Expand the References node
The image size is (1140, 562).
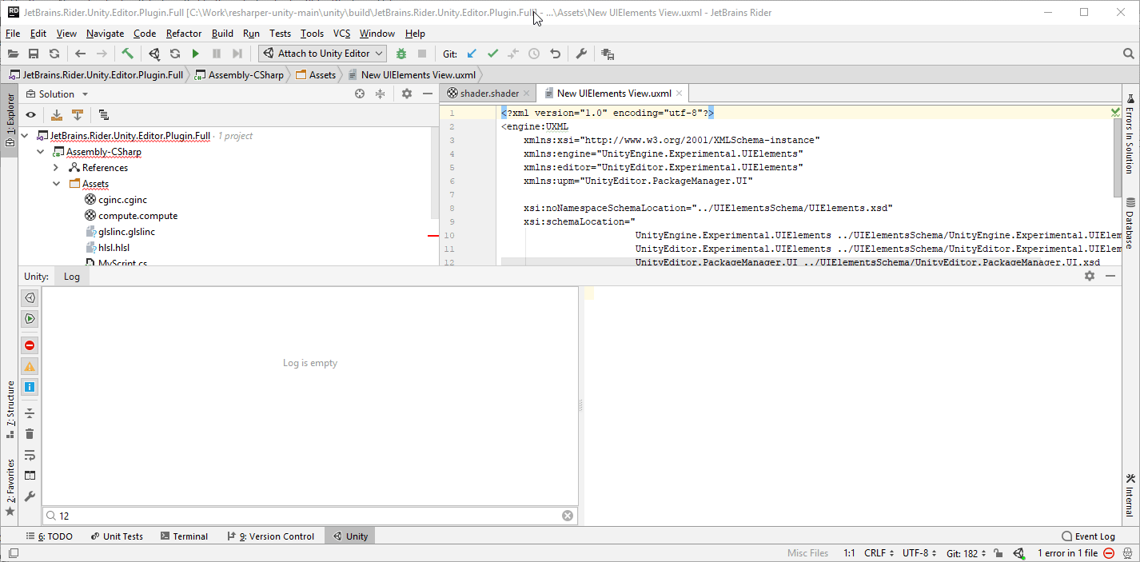(x=56, y=167)
